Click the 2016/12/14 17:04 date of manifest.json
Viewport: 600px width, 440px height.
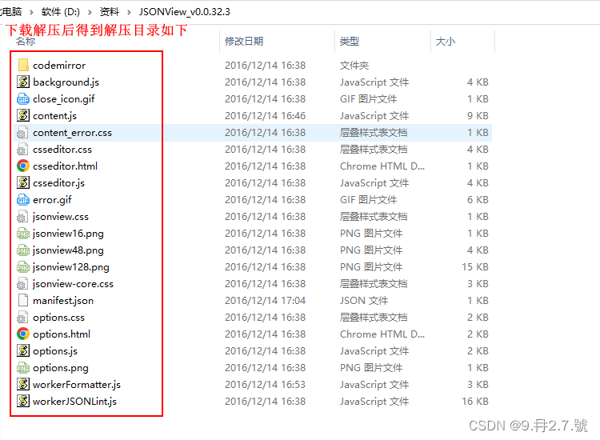tap(265, 301)
